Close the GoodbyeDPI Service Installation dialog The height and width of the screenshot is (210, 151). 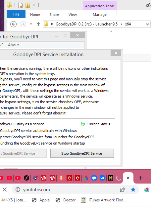click(x=116, y=53)
